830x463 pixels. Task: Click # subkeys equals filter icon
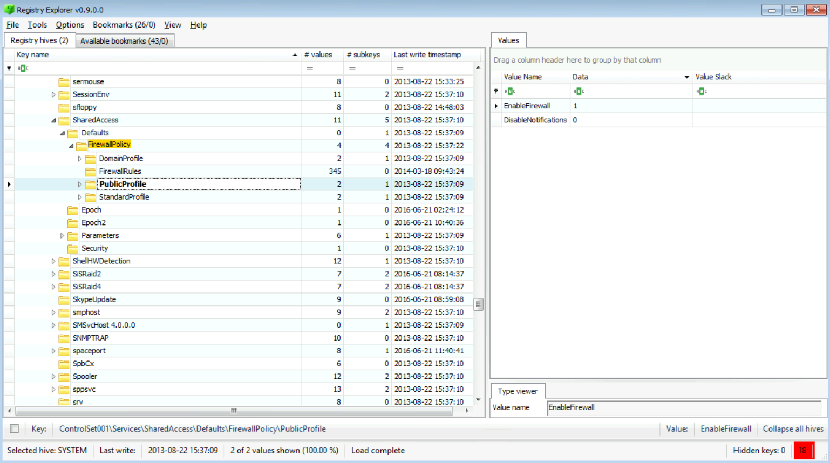(352, 68)
